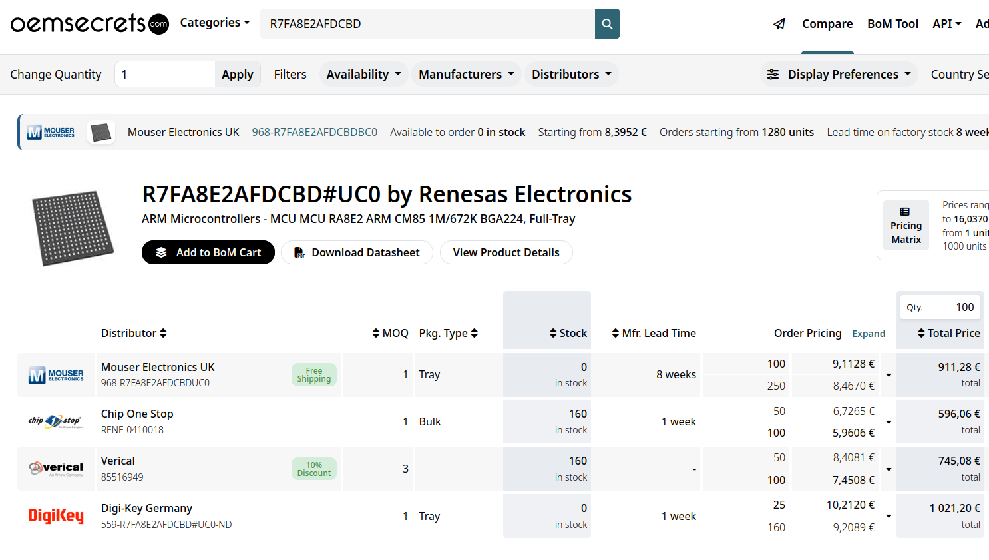Sort the table by Pkg. Type
The height and width of the screenshot is (560, 989).
[x=449, y=333]
